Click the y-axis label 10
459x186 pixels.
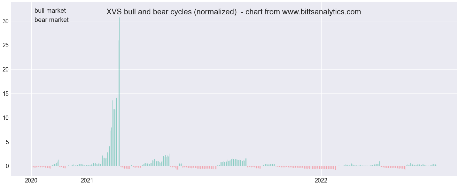tap(5, 118)
